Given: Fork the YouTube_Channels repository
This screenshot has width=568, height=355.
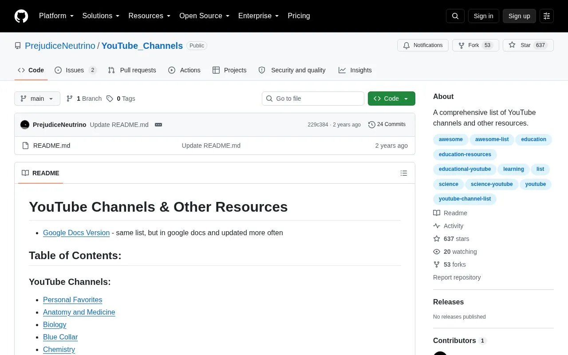Looking at the screenshot, I should (476, 45).
